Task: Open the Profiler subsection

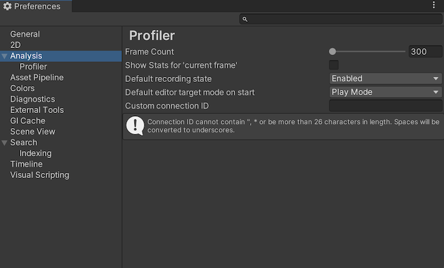Action: pyautogui.click(x=33, y=67)
